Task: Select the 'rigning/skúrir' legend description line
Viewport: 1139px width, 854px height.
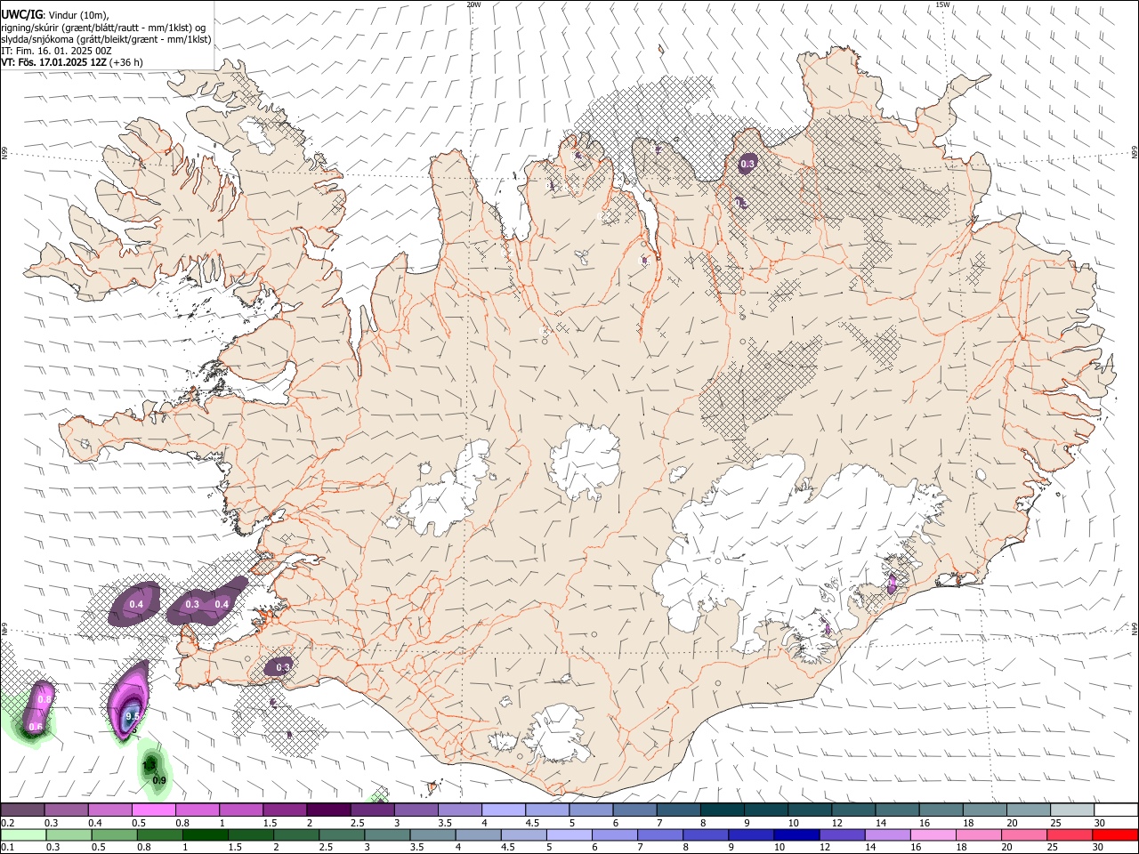Action: pos(103,27)
